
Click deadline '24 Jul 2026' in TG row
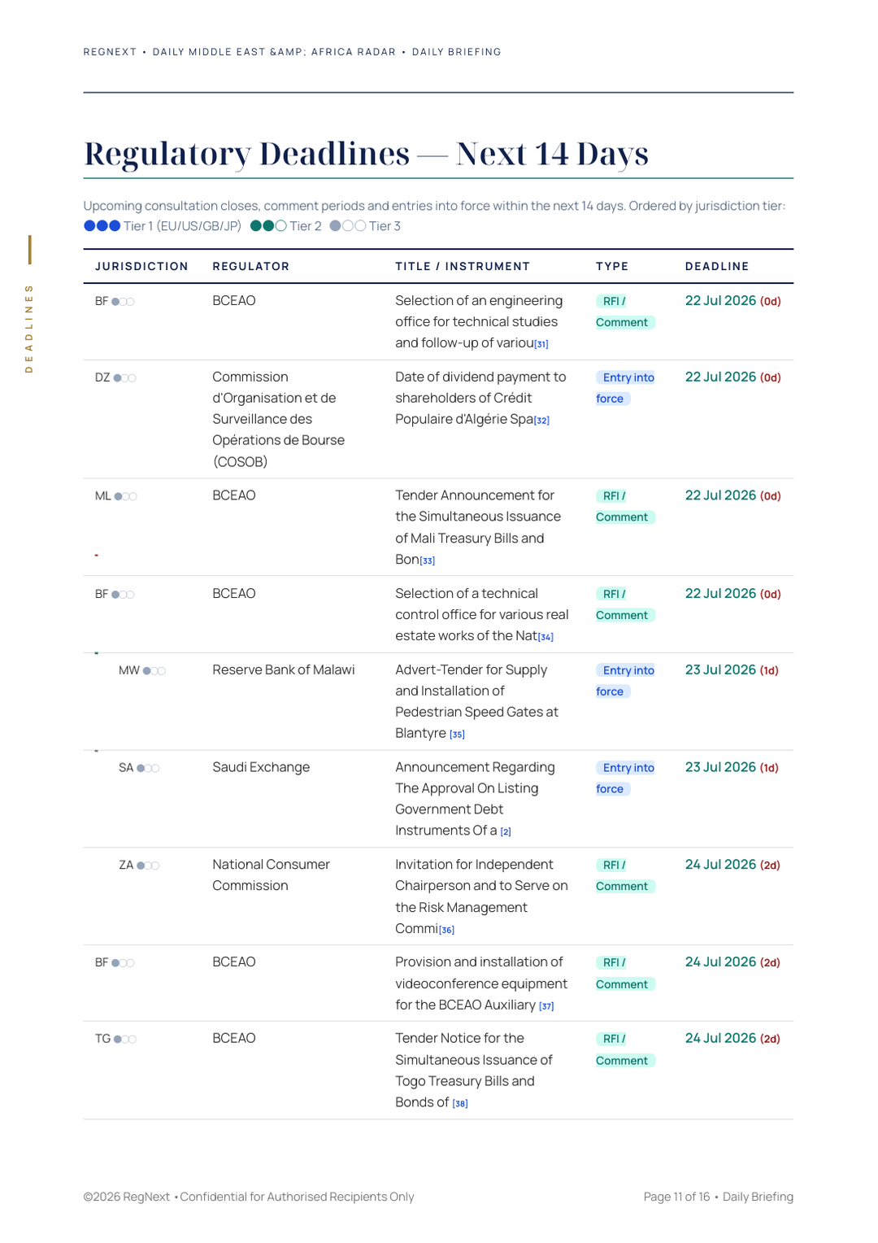[720, 1039]
